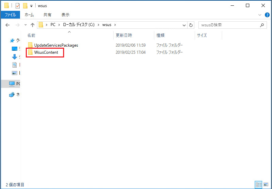Select Network in navigation pane
272x189 pixels.
tap(15, 95)
